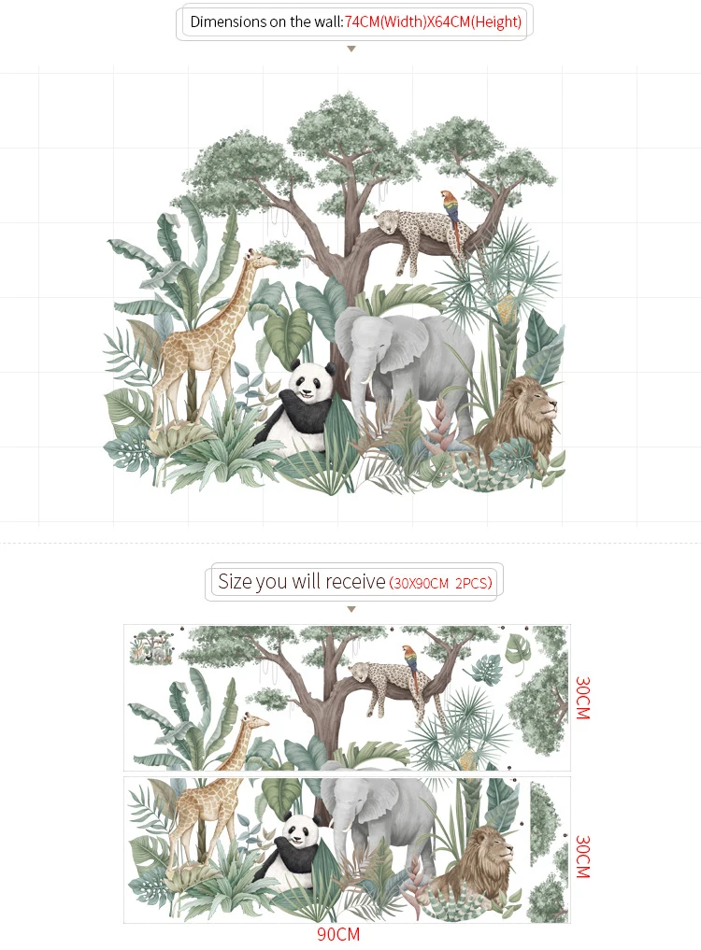Viewport: 701px width, 950px height.
Task: Click the 'Dimensions on the wall' label
Action: coord(266,21)
